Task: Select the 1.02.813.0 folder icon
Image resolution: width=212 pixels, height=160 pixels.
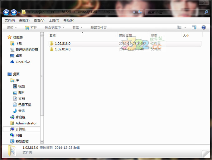Action: pyautogui.click(x=51, y=44)
